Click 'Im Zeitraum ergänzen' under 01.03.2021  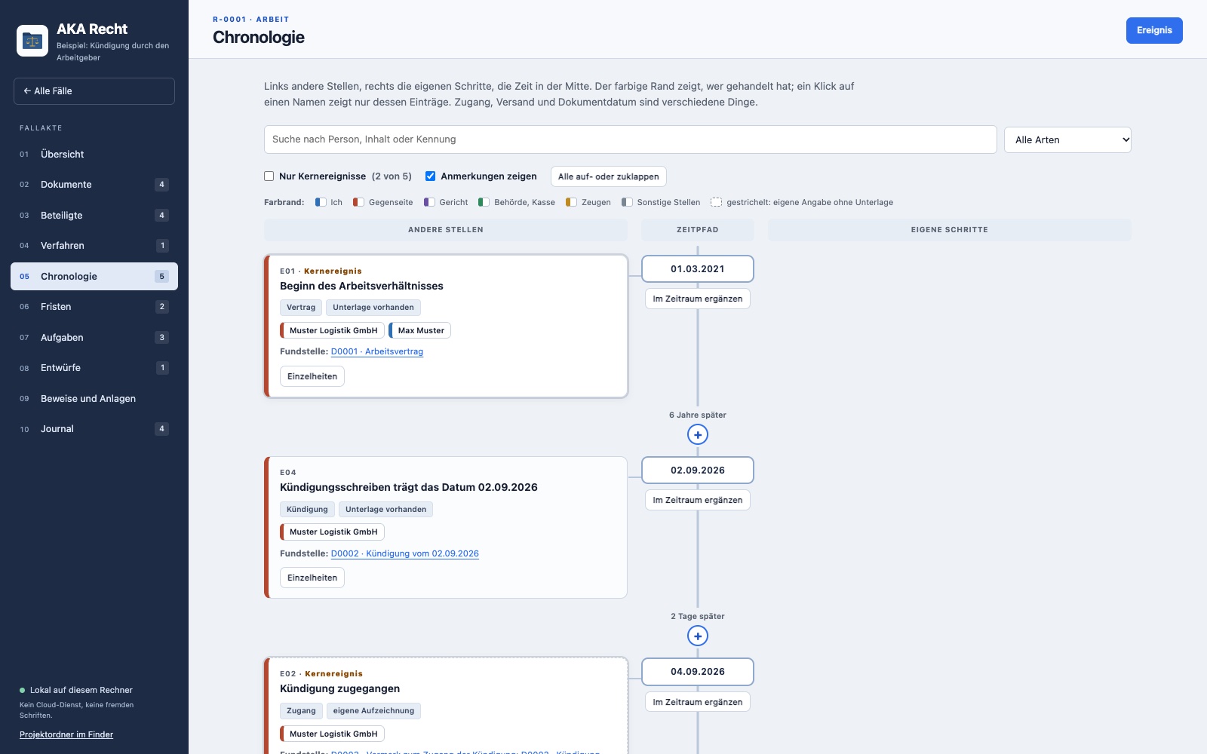click(x=698, y=299)
